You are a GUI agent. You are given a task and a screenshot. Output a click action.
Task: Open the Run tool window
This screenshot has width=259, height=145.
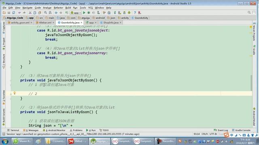point(91,130)
